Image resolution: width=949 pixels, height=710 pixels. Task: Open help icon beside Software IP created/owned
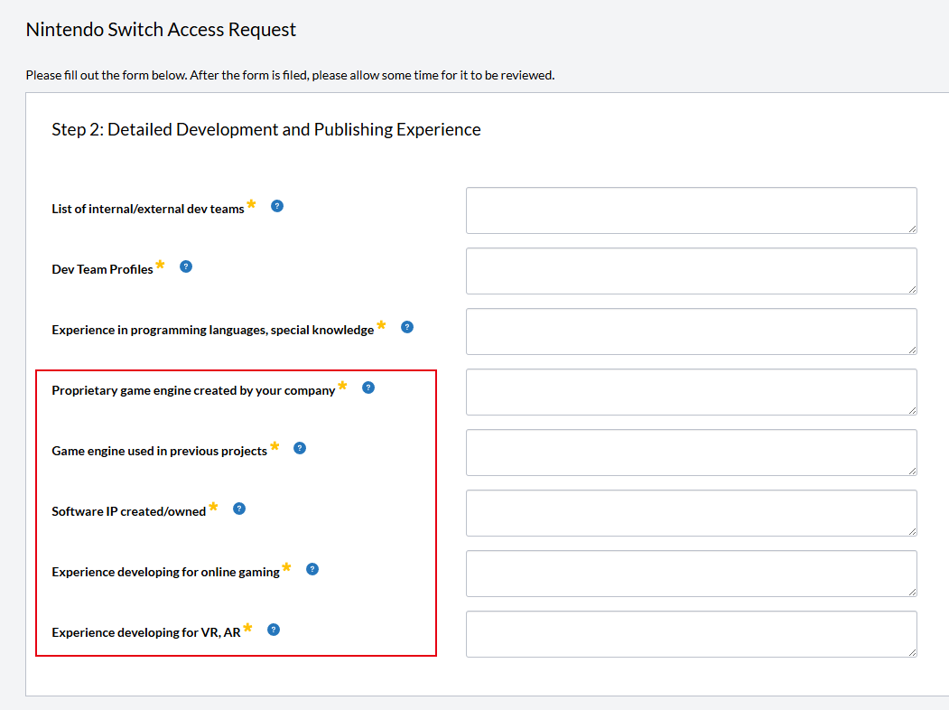239,509
